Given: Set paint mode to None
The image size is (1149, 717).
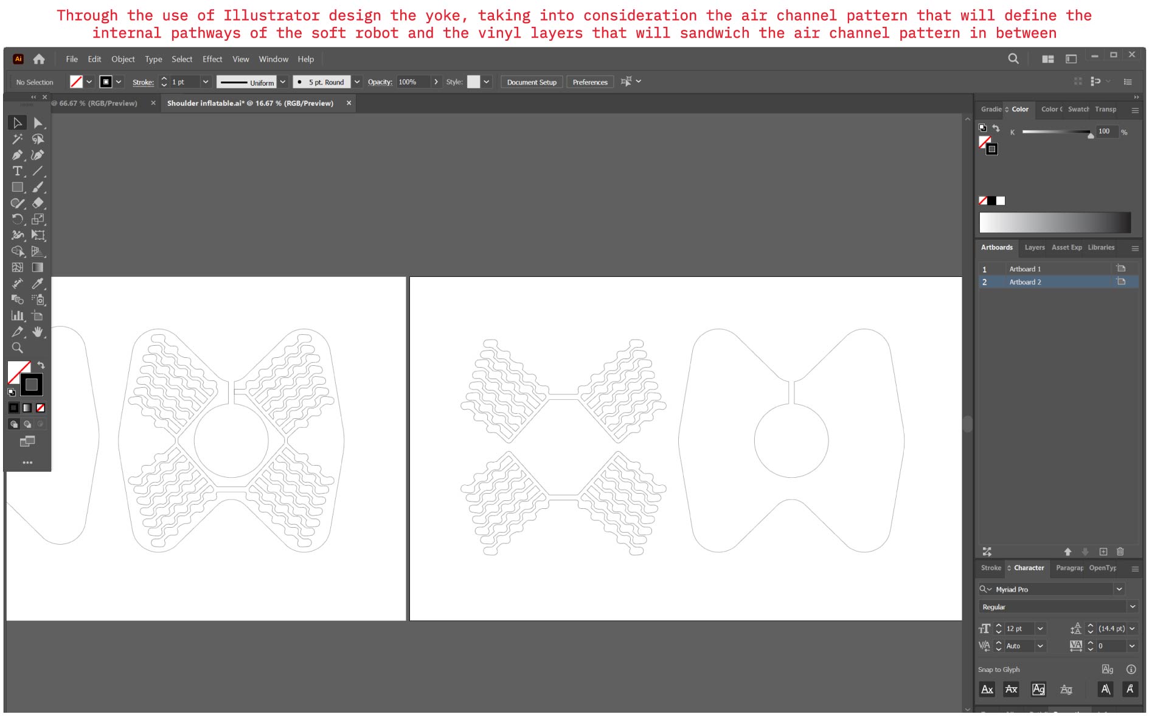Looking at the screenshot, I should click(40, 408).
